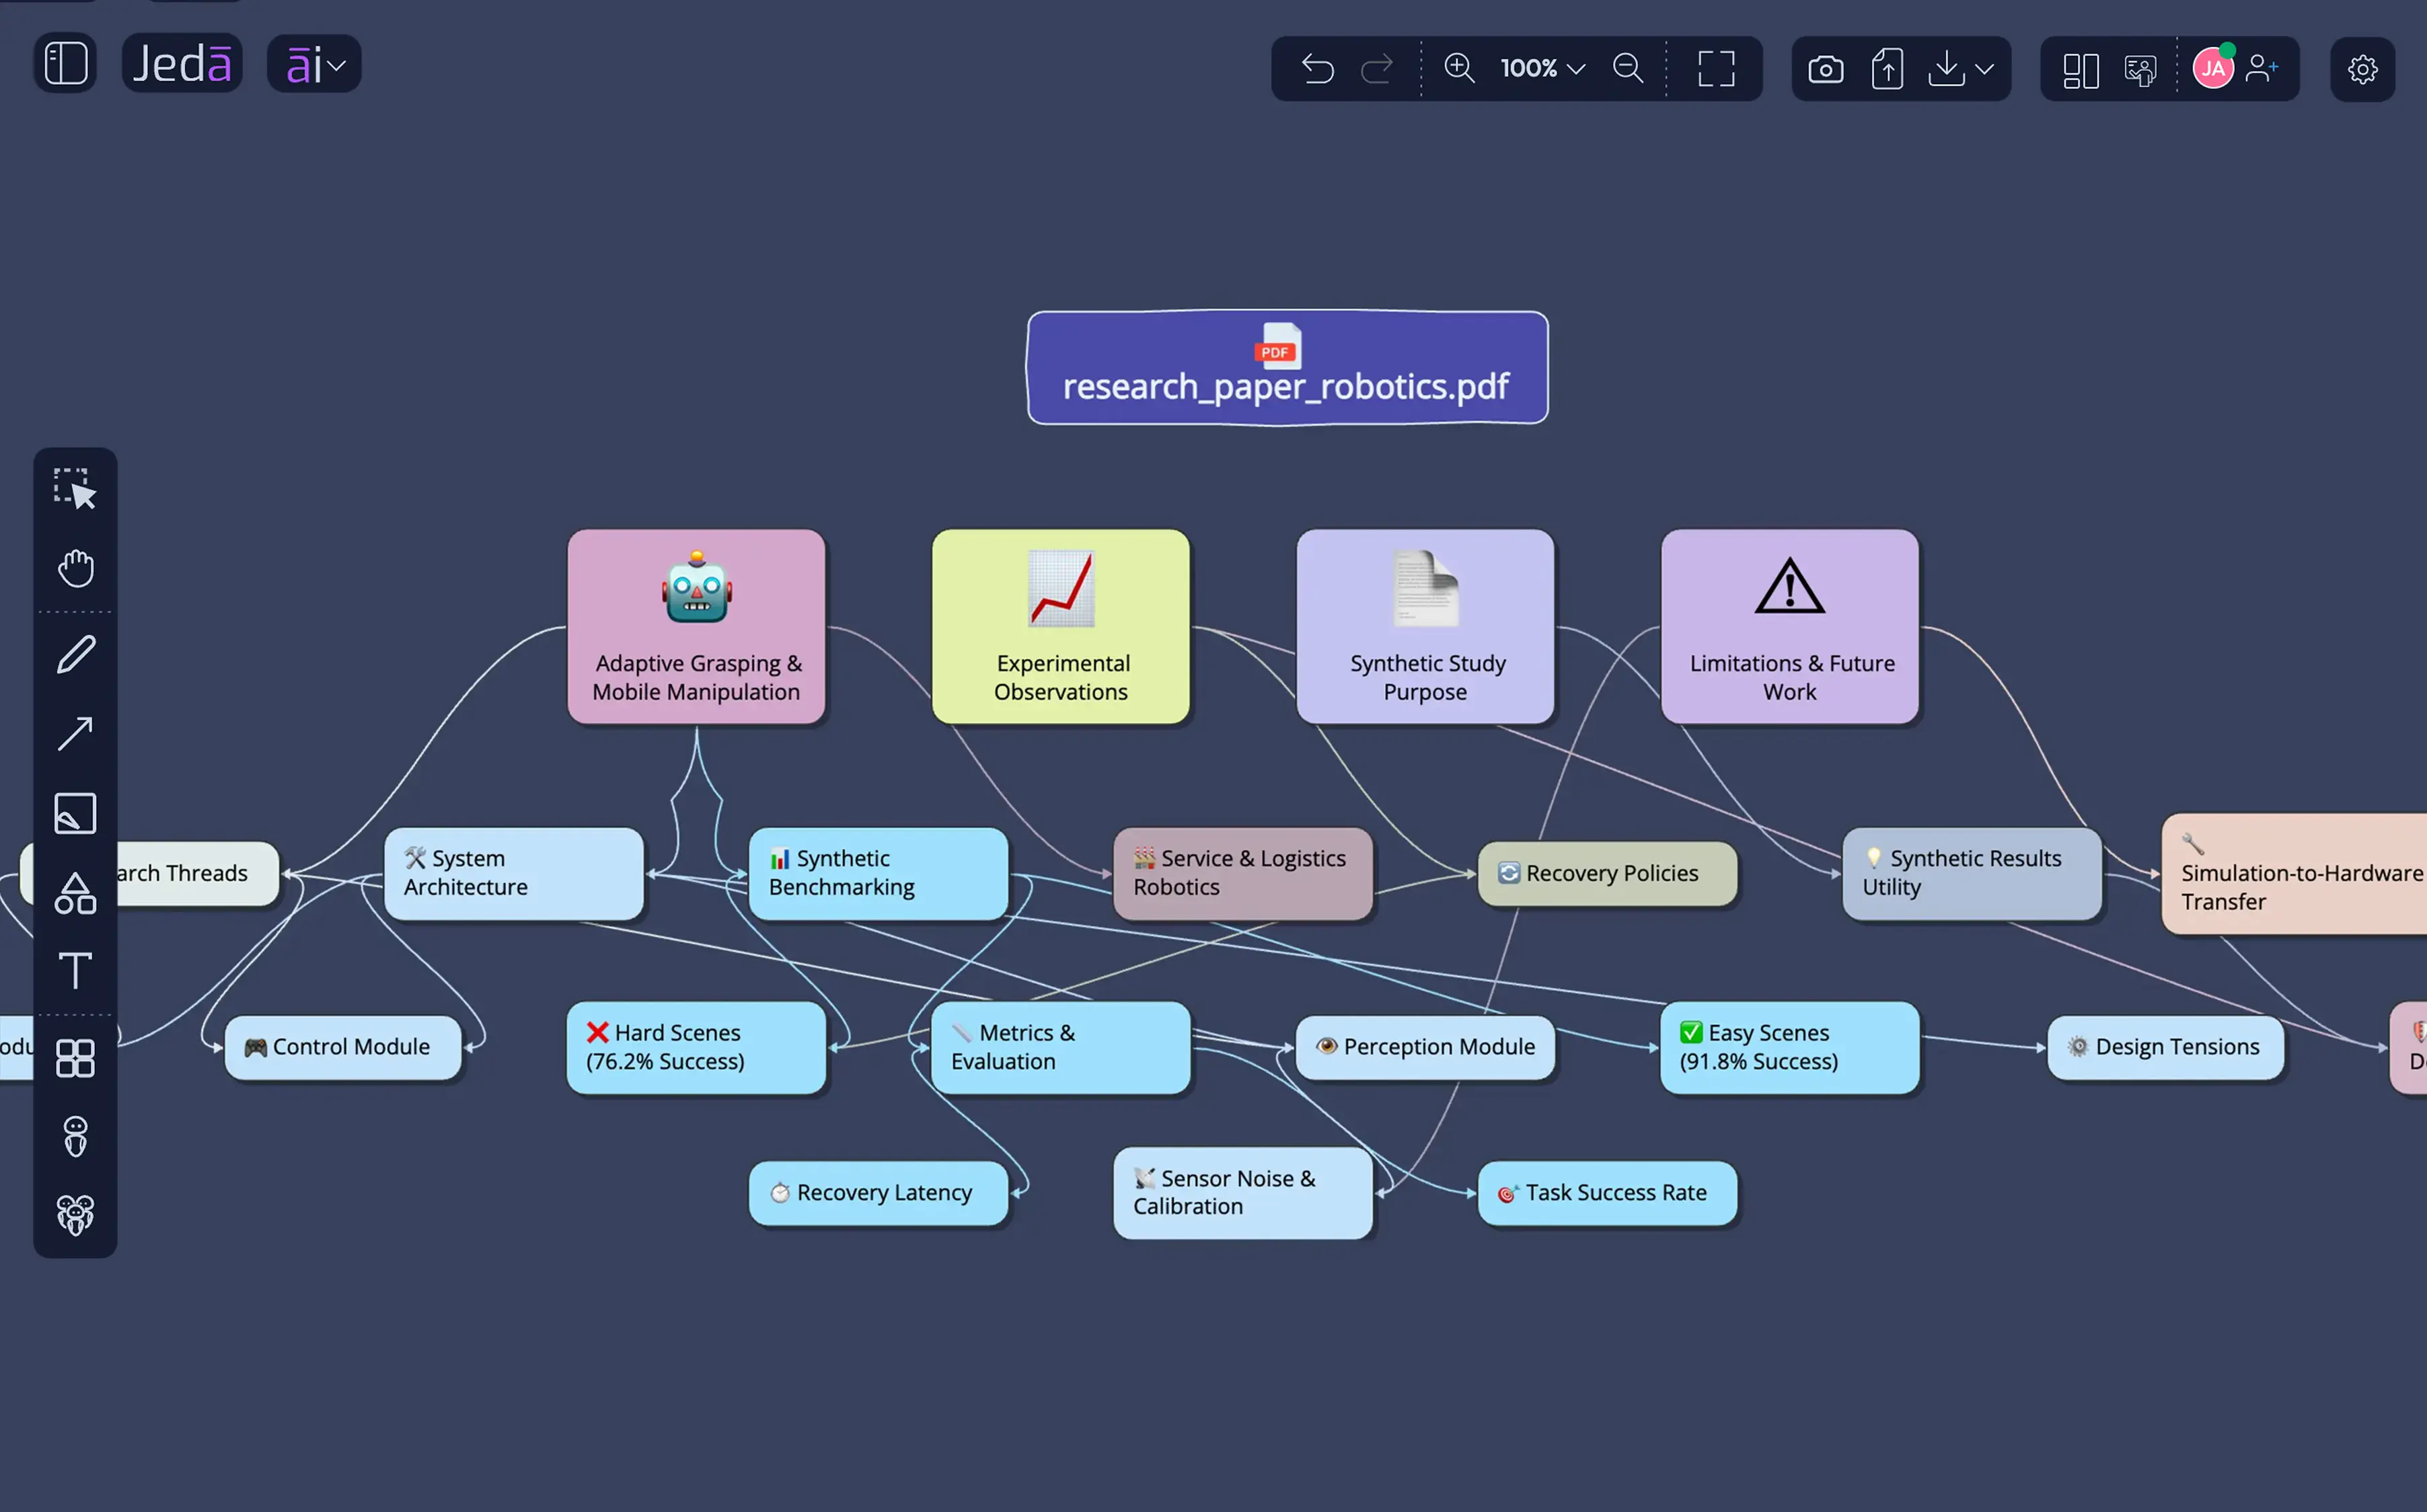Click the Experimental Observations card

coord(1061,627)
